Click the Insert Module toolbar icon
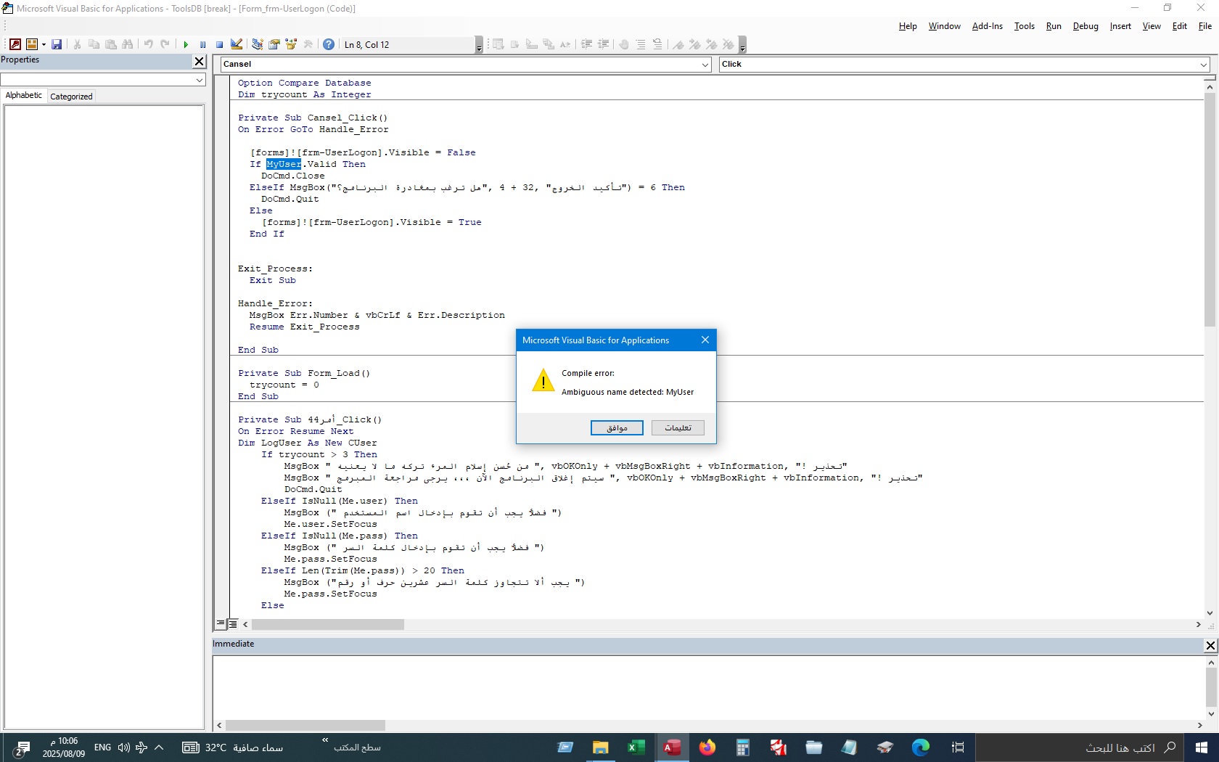The height and width of the screenshot is (762, 1219). [31, 44]
